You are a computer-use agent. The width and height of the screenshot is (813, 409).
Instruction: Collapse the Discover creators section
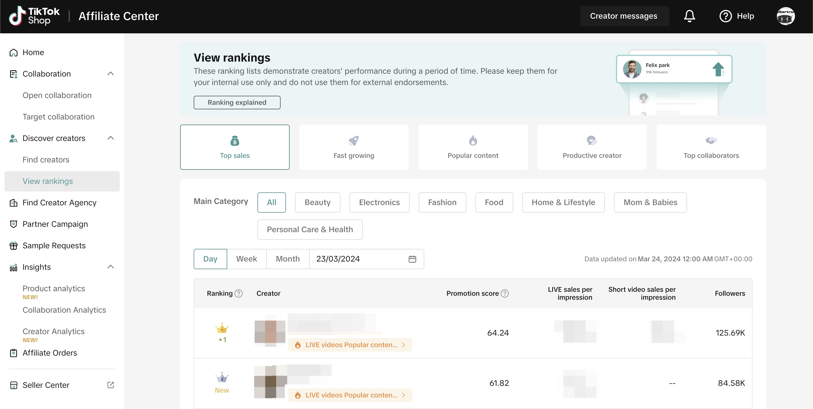click(110, 138)
